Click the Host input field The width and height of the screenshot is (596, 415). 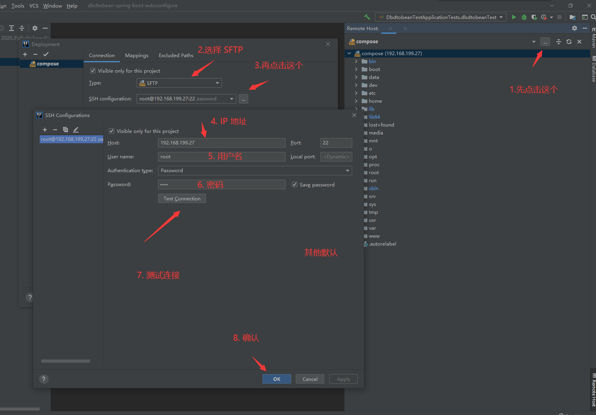click(x=221, y=143)
